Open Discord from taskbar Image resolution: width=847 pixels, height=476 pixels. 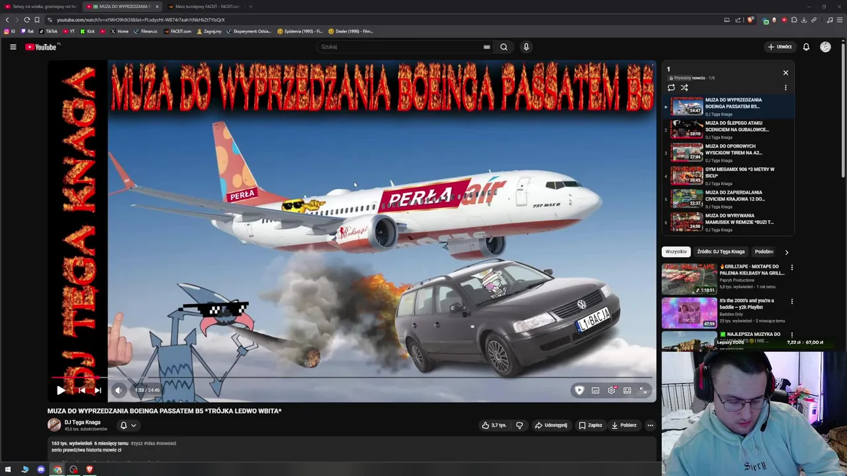(x=41, y=470)
